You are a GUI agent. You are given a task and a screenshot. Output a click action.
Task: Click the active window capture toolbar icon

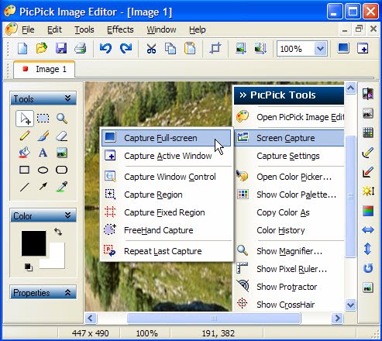363,48
